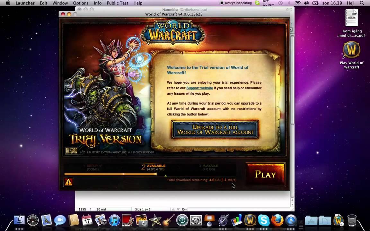Start Firefox from the dock
This screenshot has height=231, width=370.
pyautogui.click(x=277, y=220)
